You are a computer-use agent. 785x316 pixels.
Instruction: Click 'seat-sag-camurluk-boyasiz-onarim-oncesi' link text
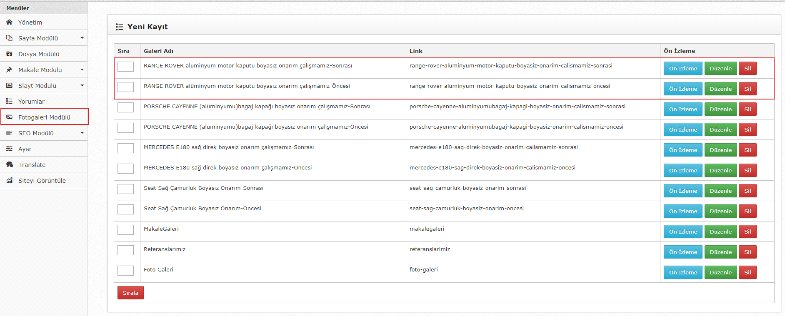tap(466, 209)
